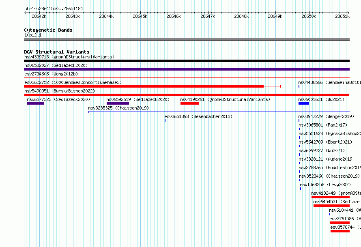Open nsv6582027 (Sedlazeck2020) label

coord(56,65)
